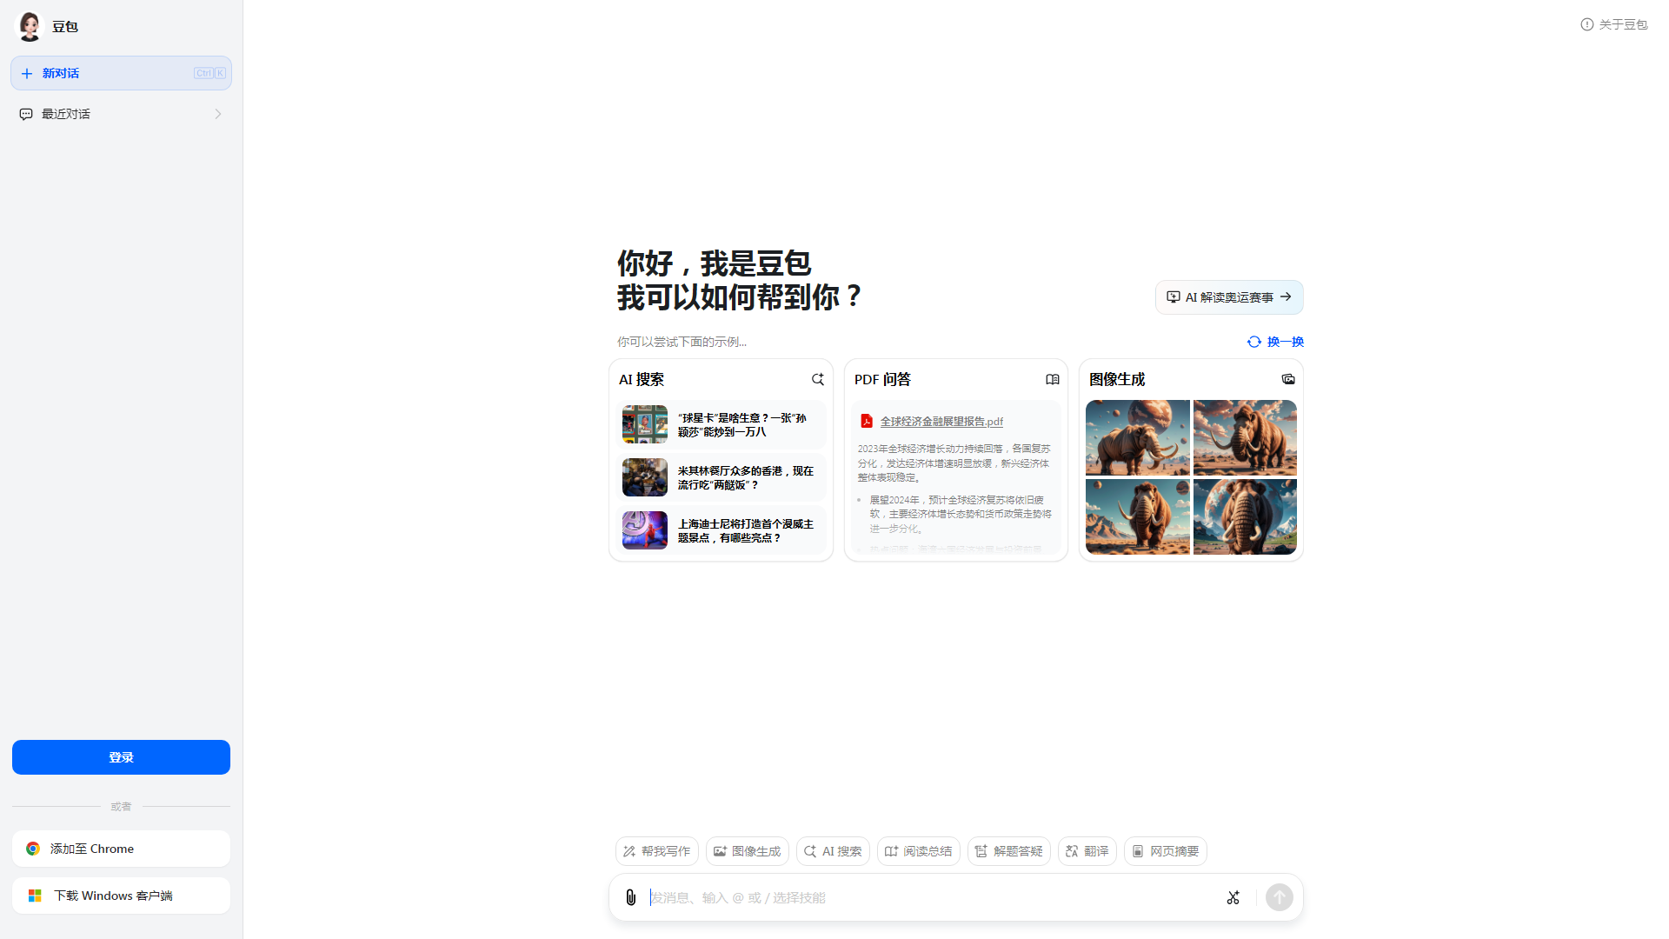Click the 迪士尼 漫威 thumbnail

[645, 530]
